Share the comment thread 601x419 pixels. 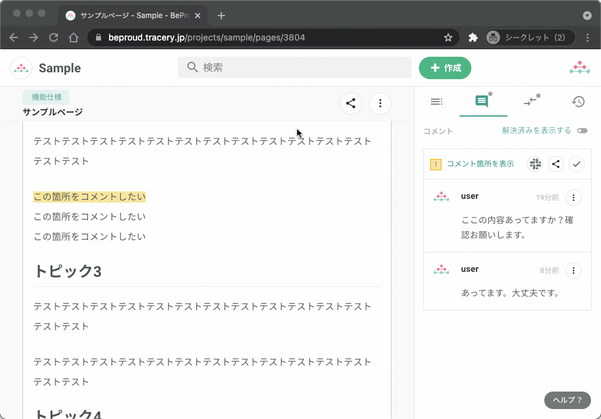pos(556,163)
